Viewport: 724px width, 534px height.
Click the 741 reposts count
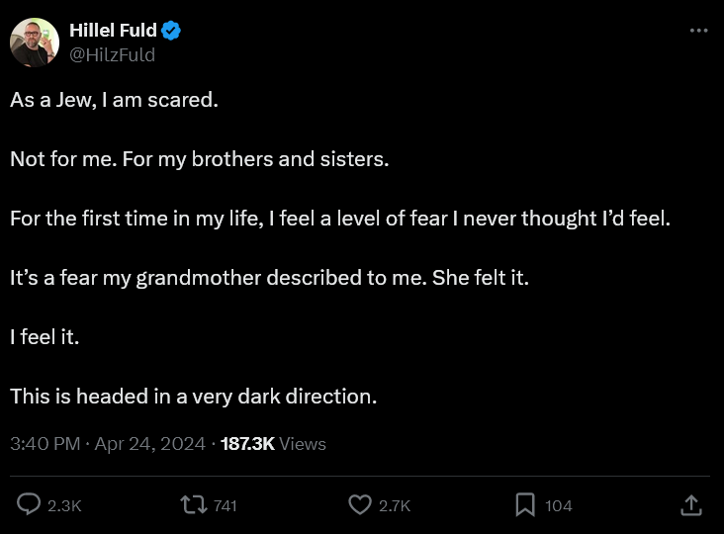[x=225, y=505]
